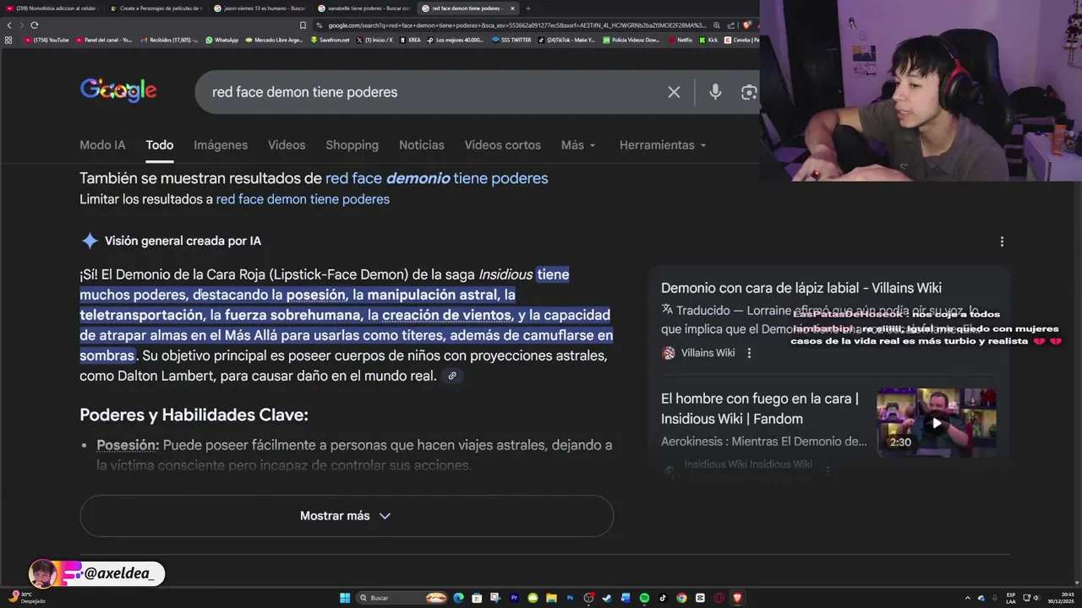Open Netflix bookmark in bookmarks bar
The height and width of the screenshot is (608, 1082).
[680, 40]
